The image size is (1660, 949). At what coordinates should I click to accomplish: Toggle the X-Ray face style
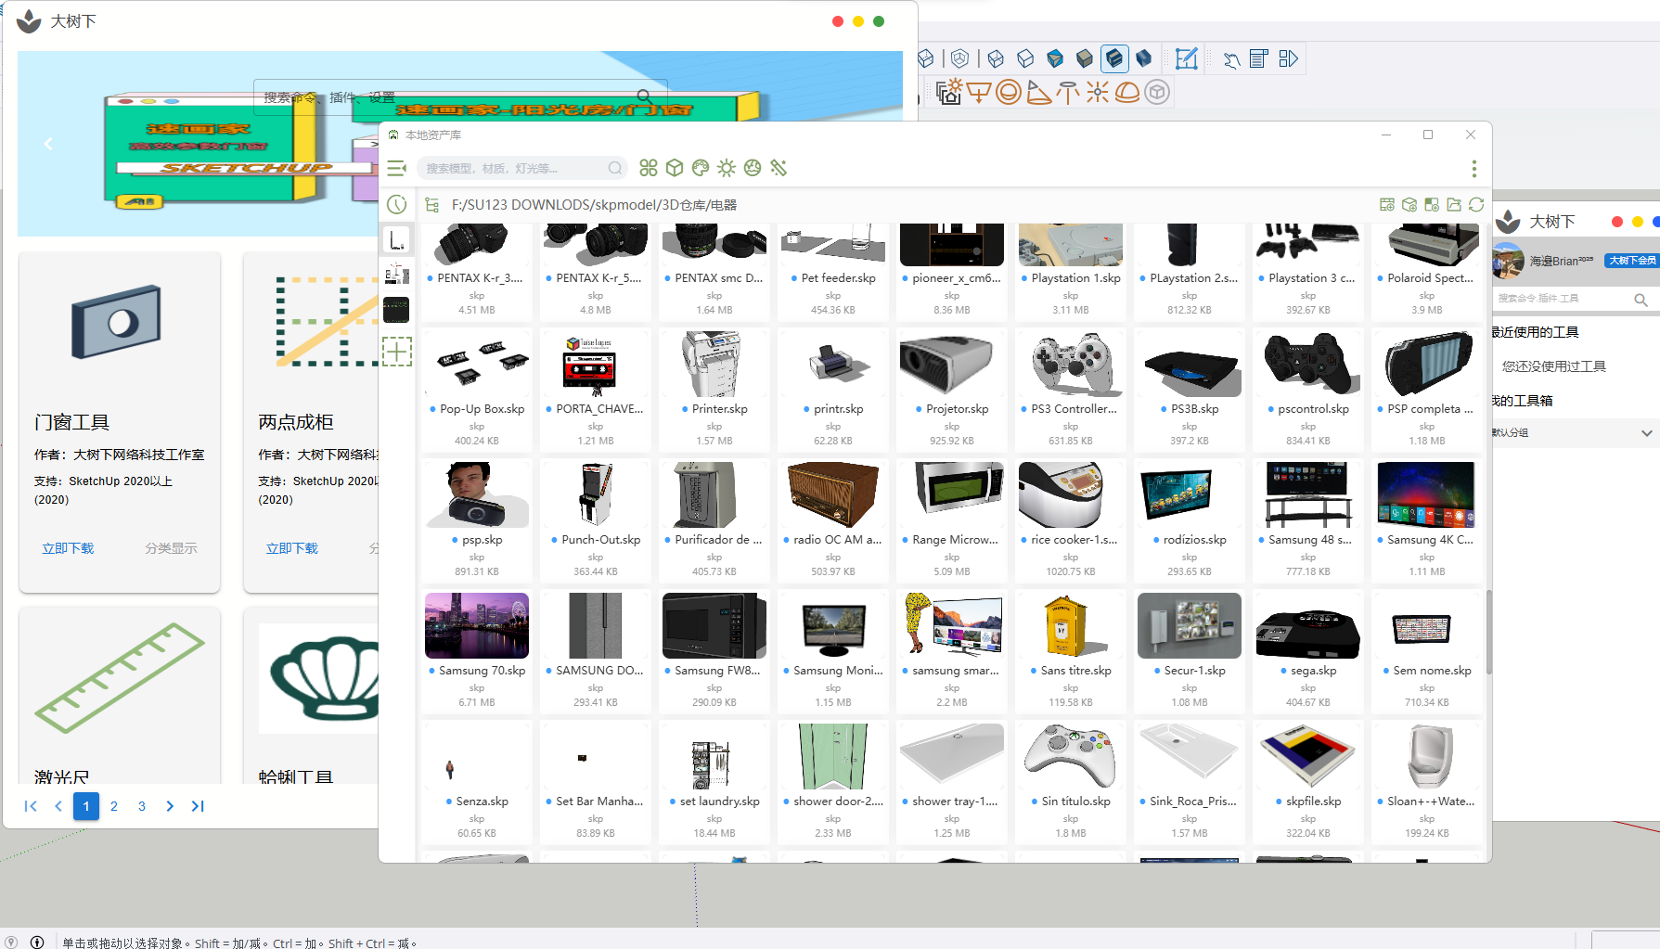926,59
